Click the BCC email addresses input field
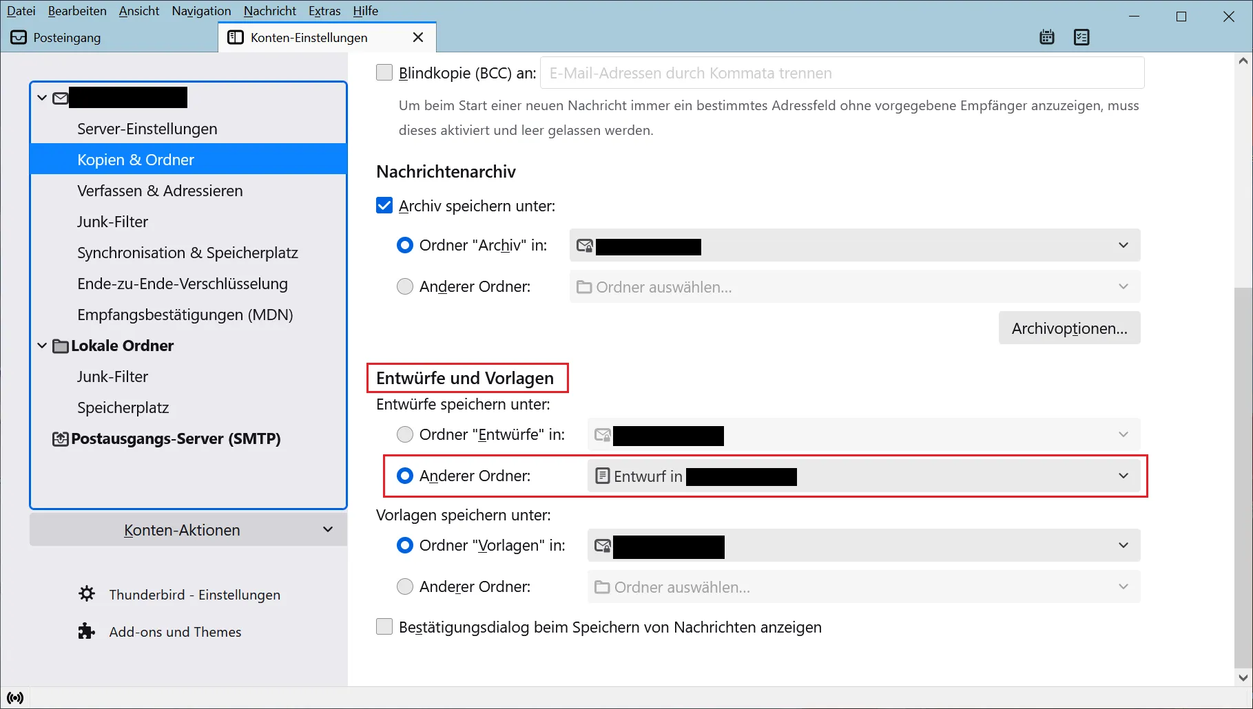The height and width of the screenshot is (709, 1253). click(x=842, y=72)
